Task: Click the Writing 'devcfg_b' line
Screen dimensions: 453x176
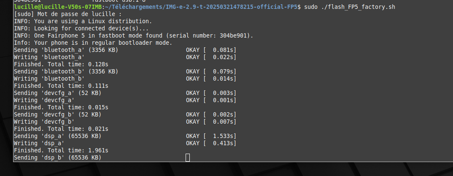Action: pos(125,122)
